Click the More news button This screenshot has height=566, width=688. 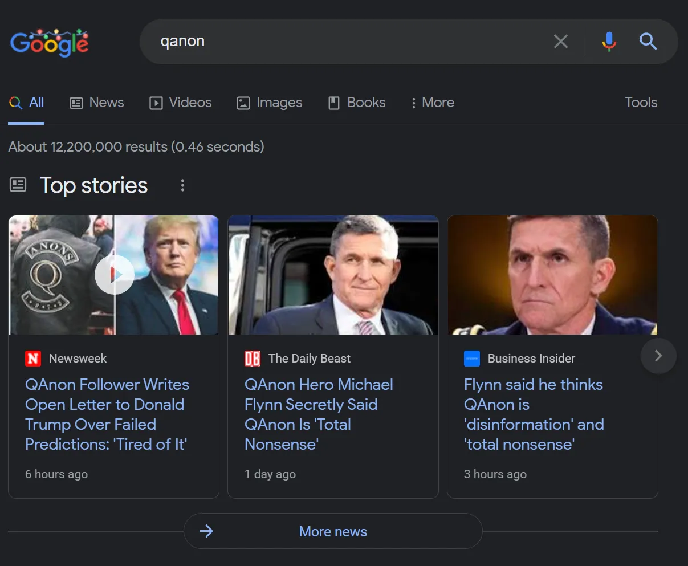click(333, 531)
